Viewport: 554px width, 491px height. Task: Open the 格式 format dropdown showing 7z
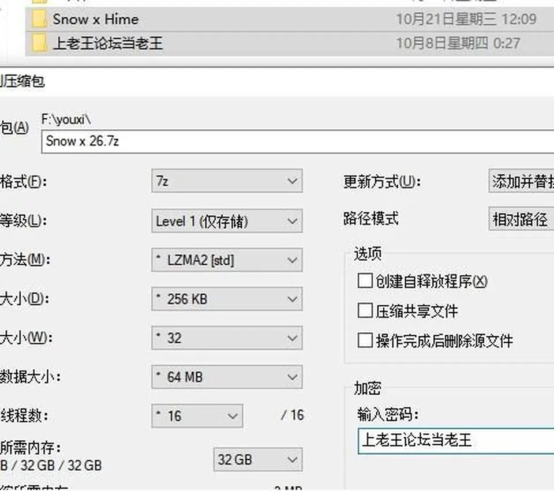pyautogui.click(x=227, y=181)
